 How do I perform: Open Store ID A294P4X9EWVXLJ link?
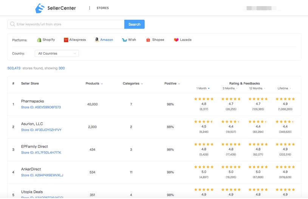click(42, 175)
